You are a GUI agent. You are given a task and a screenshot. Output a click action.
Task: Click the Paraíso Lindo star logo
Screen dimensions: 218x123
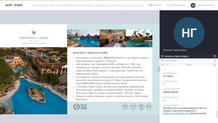point(34,32)
